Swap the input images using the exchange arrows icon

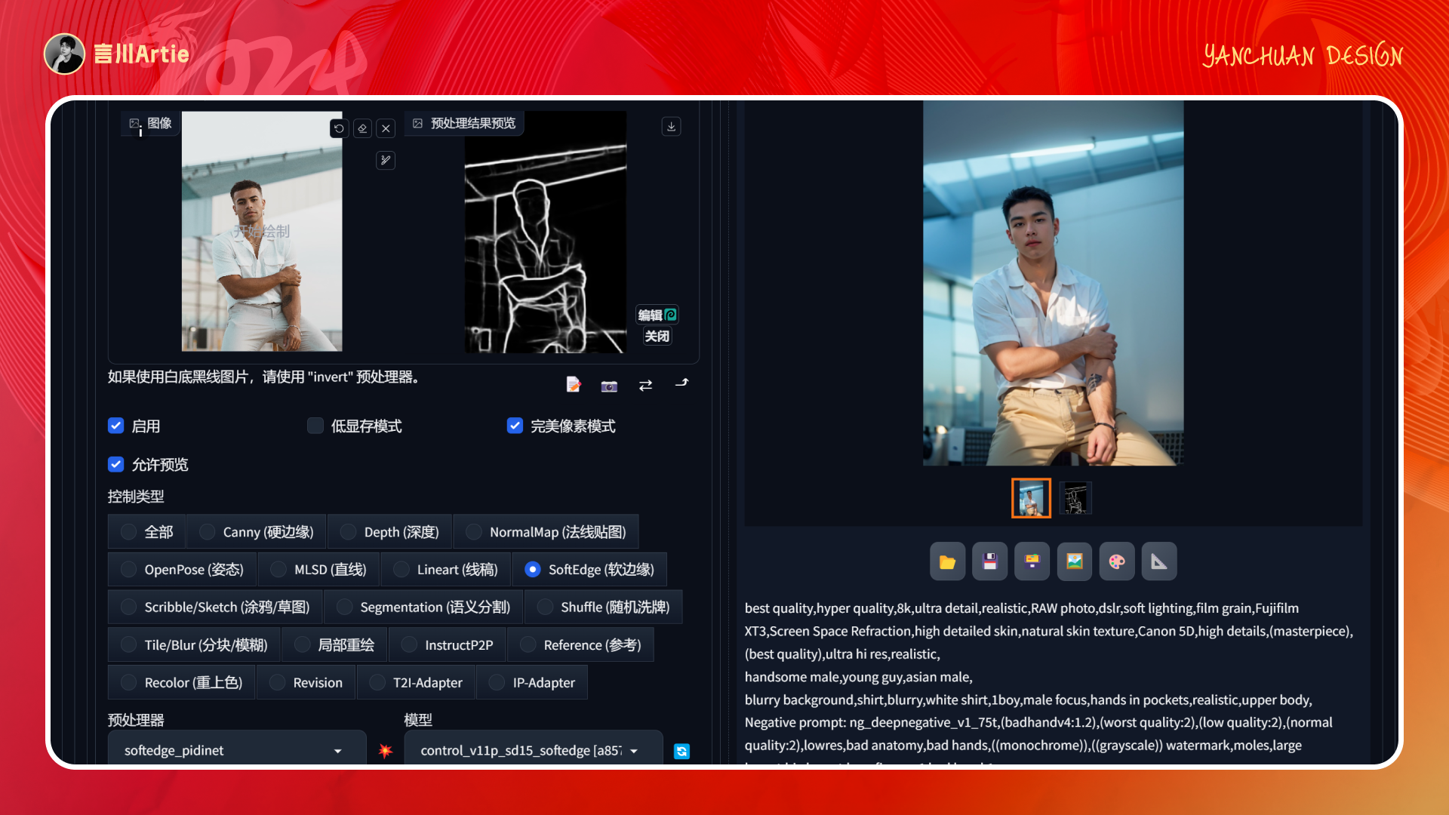pyautogui.click(x=645, y=385)
